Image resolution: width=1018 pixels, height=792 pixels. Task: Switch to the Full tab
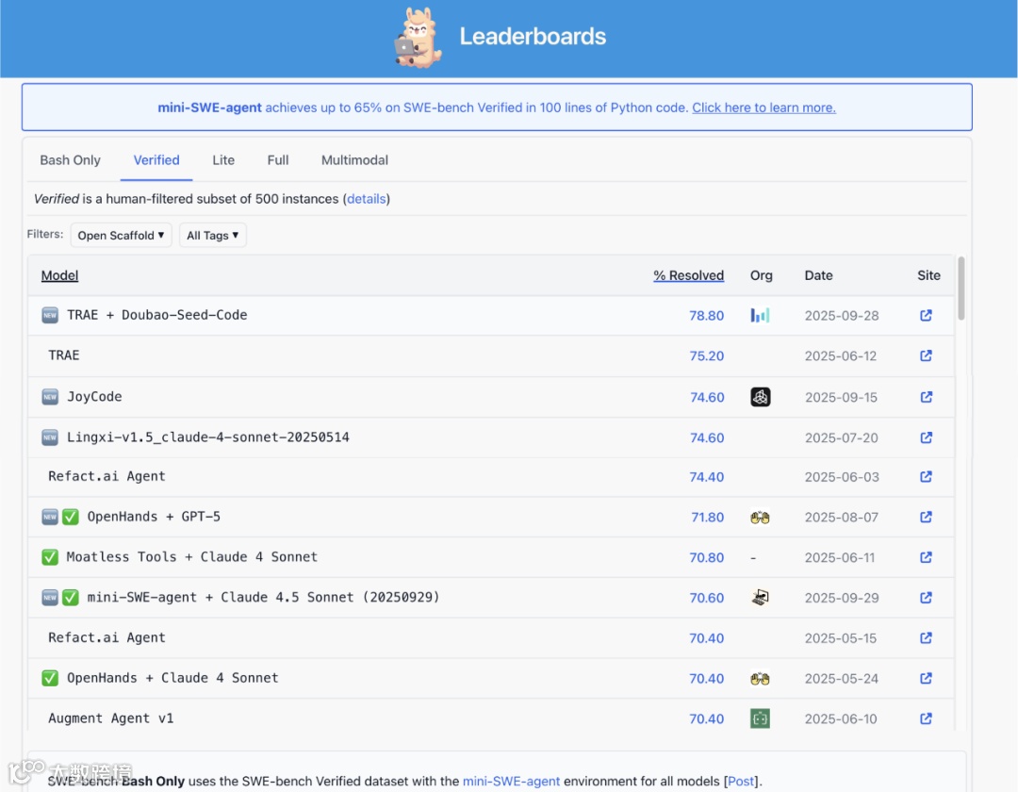pyautogui.click(x=278, y=160)
